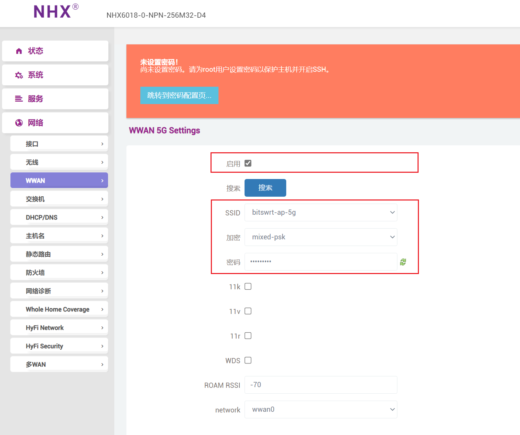Select DHCP/DNS in the sidebar
This screenshot has width=520, height=435.
(x=59, y=217)
